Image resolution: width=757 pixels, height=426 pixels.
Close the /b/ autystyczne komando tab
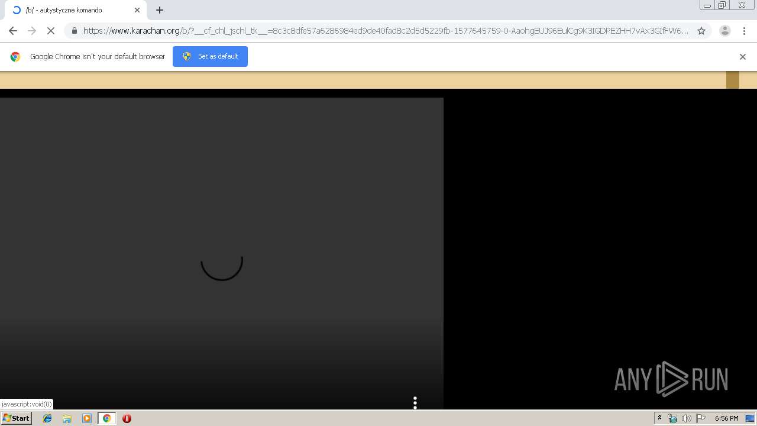coord(137,10)
